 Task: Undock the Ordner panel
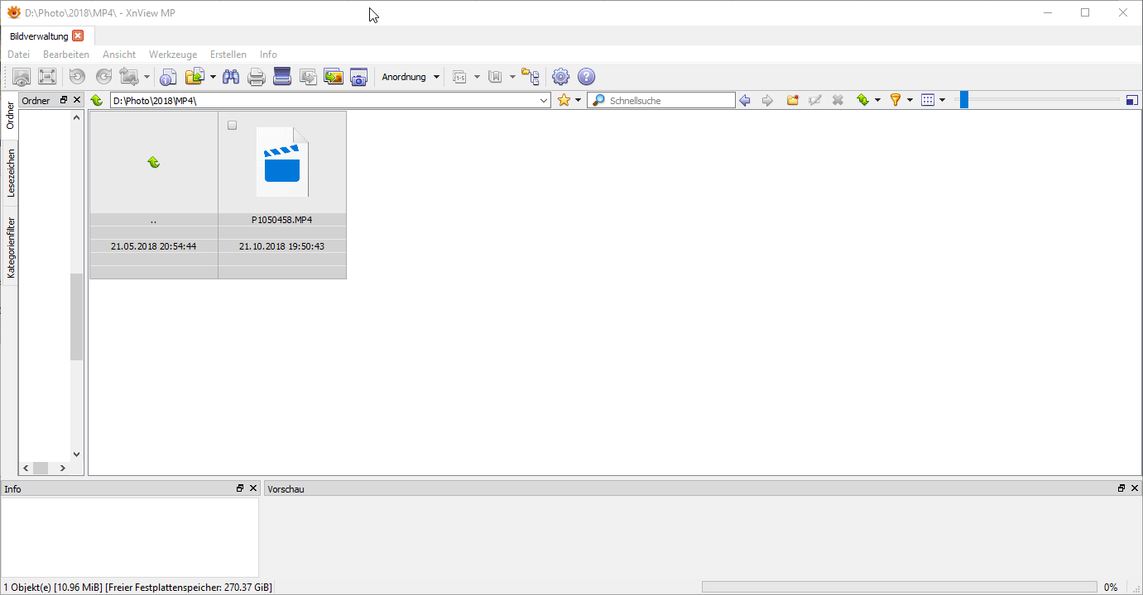64,100
